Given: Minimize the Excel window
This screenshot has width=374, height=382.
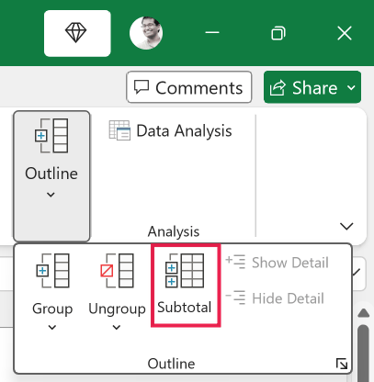Looking at the screenshot, I should [212, 32].
